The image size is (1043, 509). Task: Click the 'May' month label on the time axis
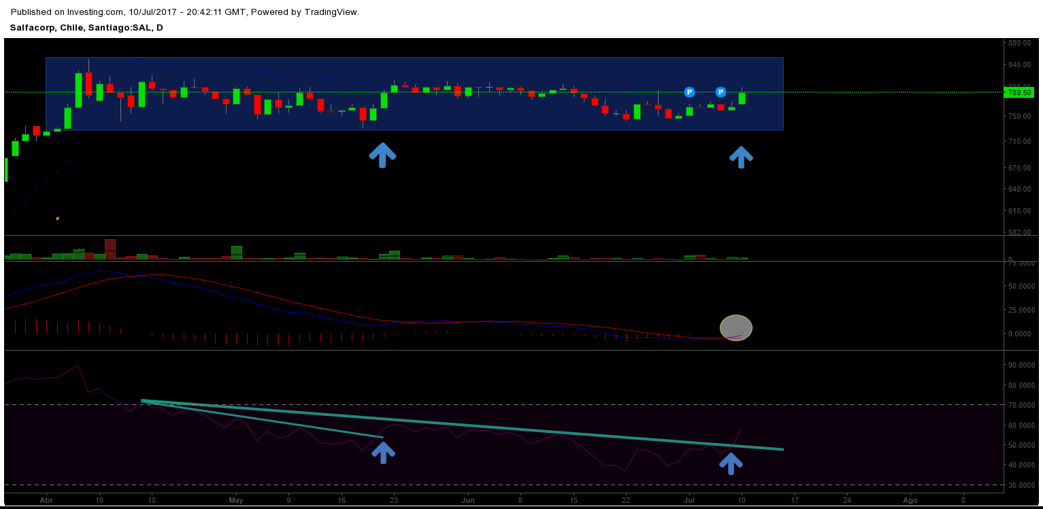pos(236,499)
